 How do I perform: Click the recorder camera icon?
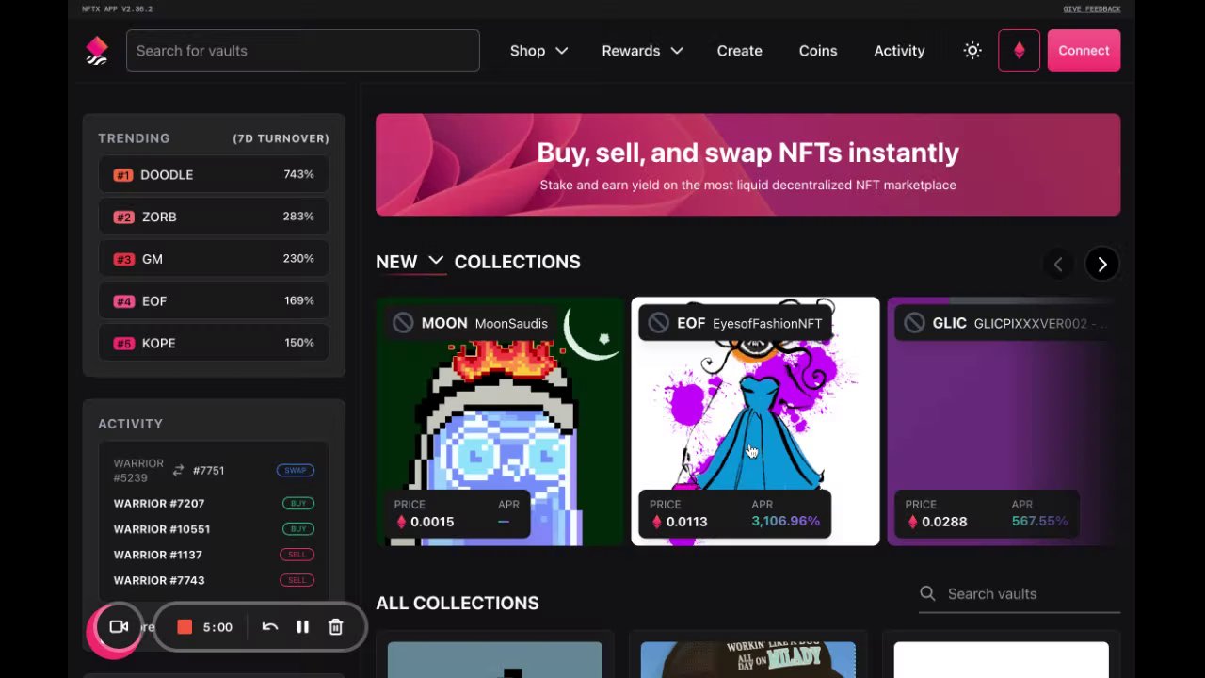119,627
